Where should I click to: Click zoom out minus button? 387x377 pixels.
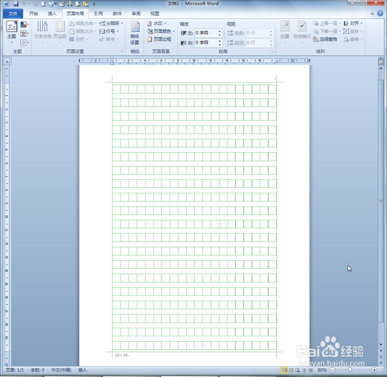coord(332,370)
